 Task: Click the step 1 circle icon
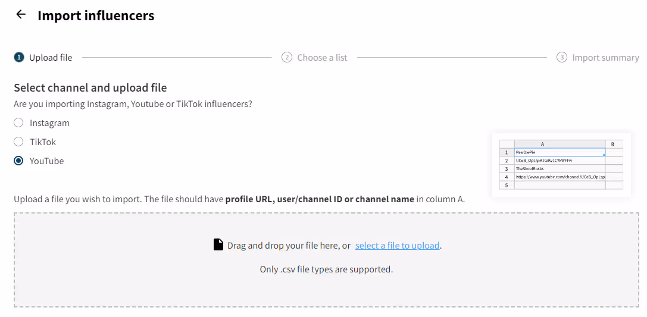[x=18, y=57]
